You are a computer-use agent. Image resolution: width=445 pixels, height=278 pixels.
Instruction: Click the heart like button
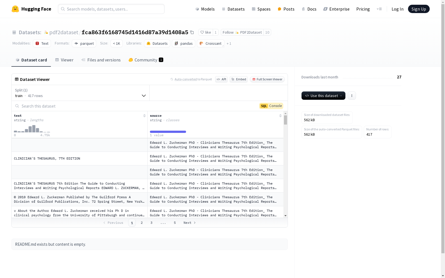tap(206, 32)
